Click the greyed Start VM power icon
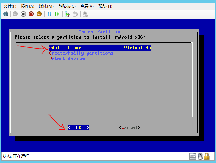Screen dimensions: 216x163 pyautogui.click(x=15, y=14)
